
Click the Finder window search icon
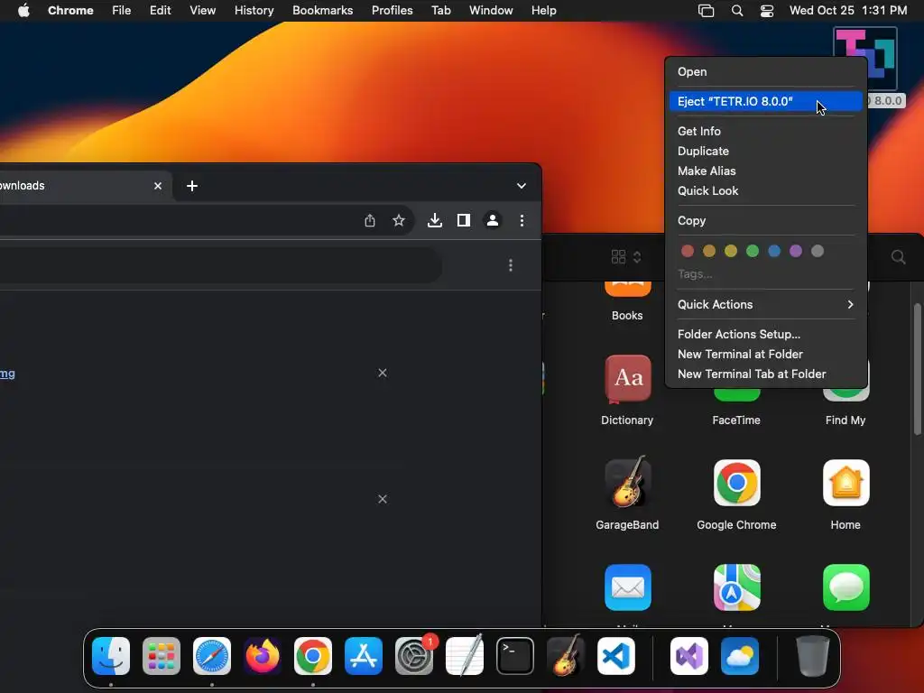[898, 257]
